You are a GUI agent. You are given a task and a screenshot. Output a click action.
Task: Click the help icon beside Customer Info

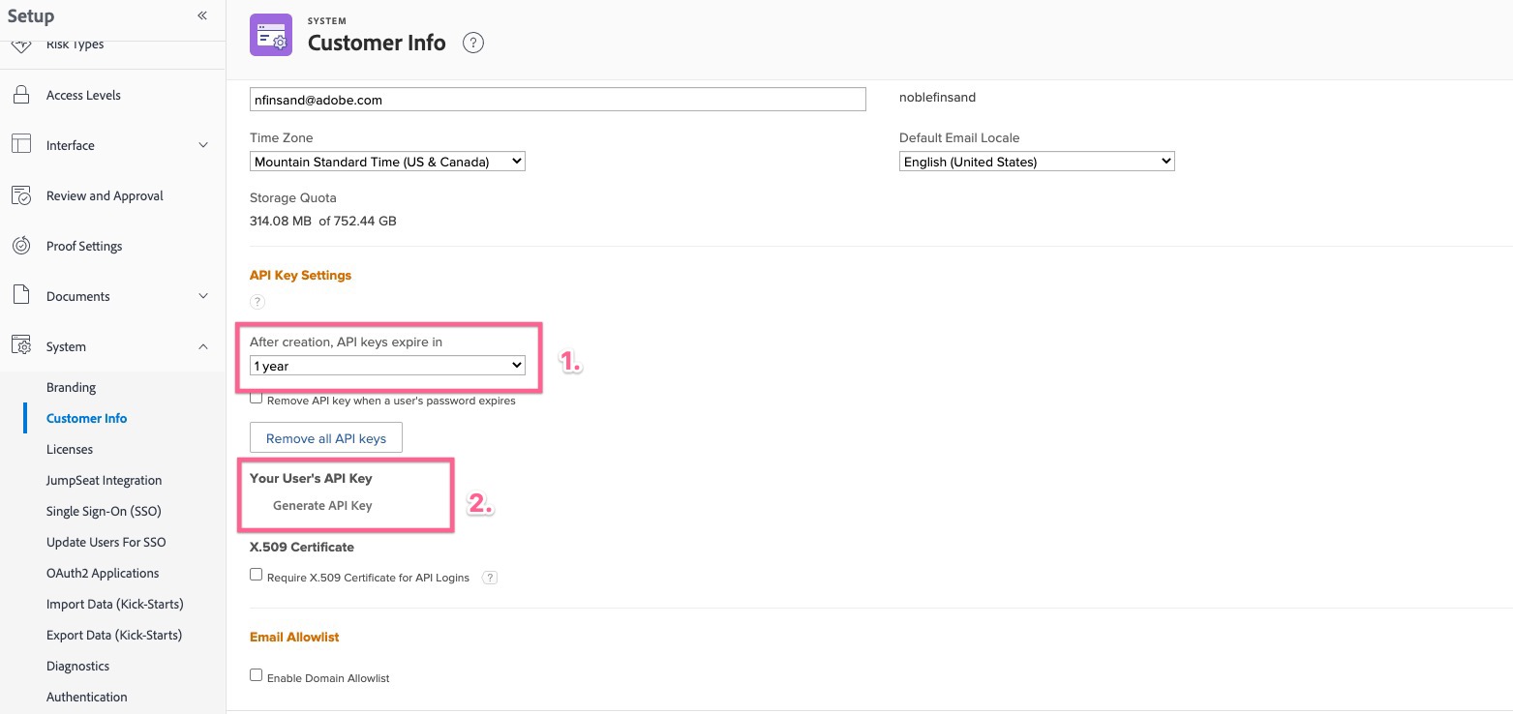click(472, 43)
